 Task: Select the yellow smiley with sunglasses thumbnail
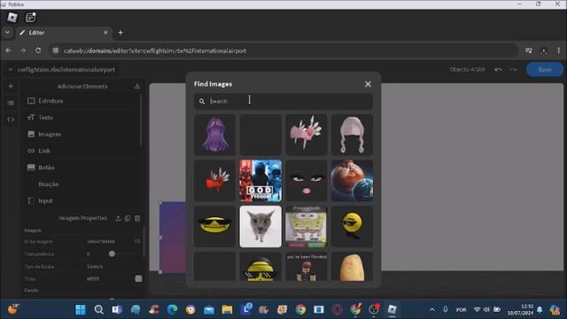214,227
